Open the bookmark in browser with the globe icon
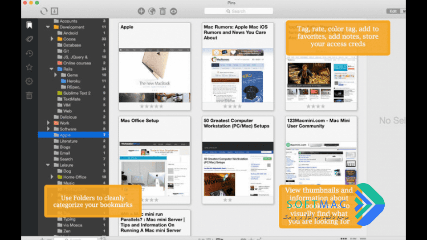This screenshot has width=427, height=240. pos(152,11)
